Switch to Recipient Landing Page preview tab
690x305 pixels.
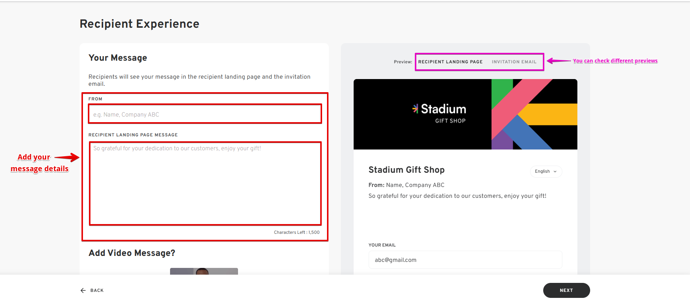(450, 62)
